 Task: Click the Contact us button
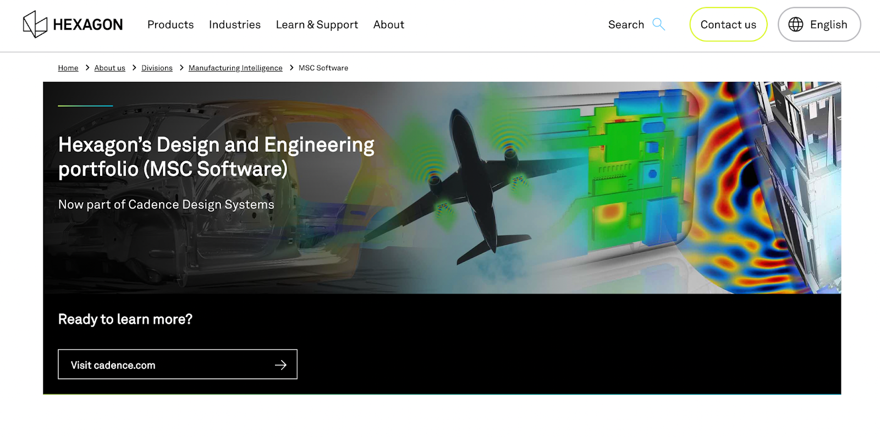tap(728, 24)
